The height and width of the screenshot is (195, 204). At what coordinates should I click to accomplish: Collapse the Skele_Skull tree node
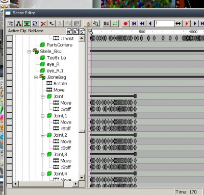pos(29,52)
